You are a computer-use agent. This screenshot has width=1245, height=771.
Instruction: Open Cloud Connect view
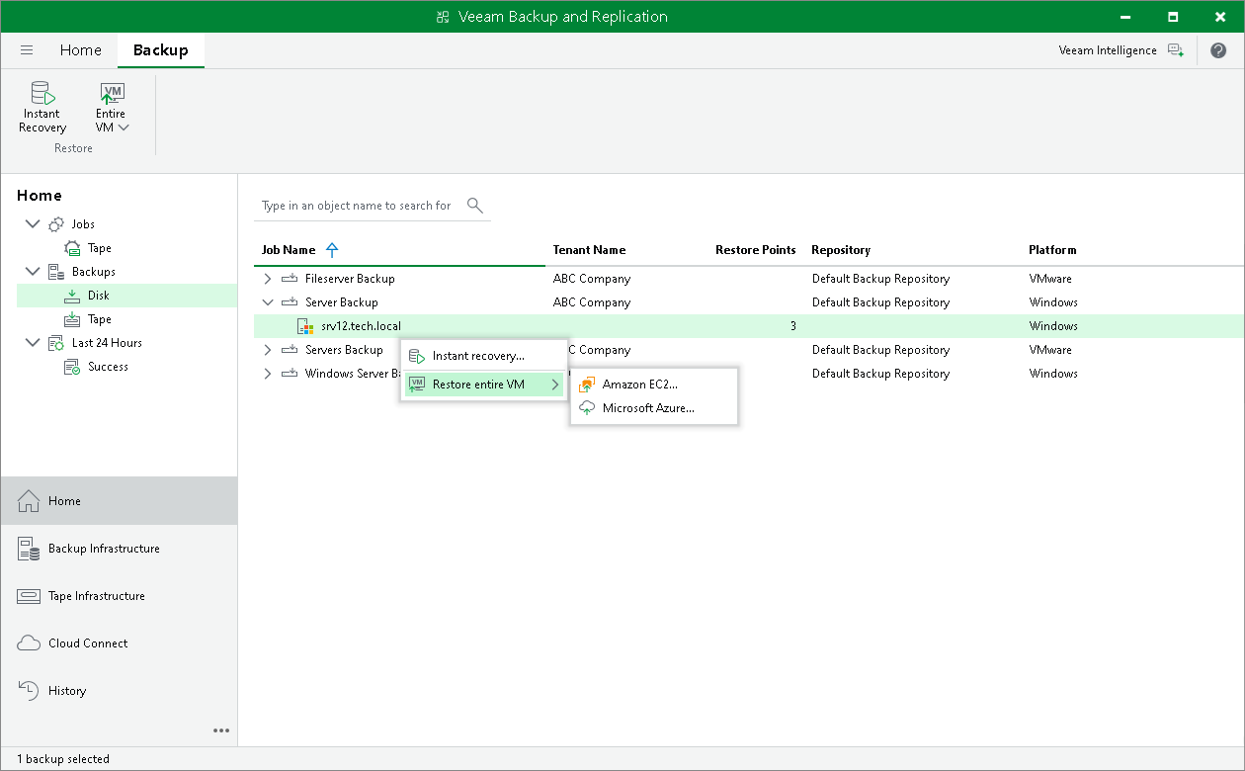point(119,643)
